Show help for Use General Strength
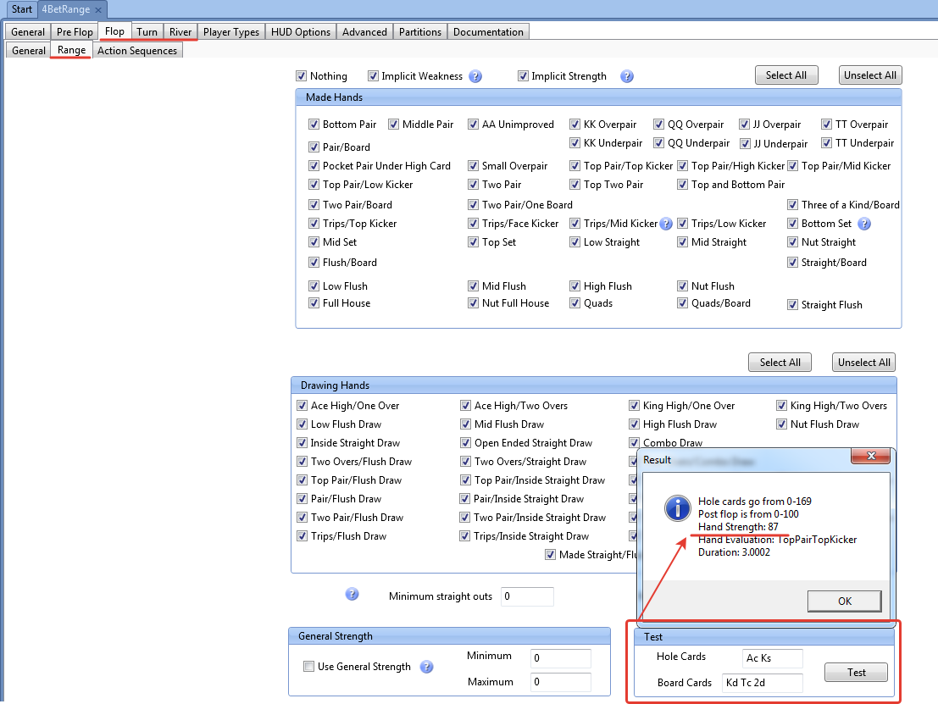 pyautogui.click(x=427, y=667)
